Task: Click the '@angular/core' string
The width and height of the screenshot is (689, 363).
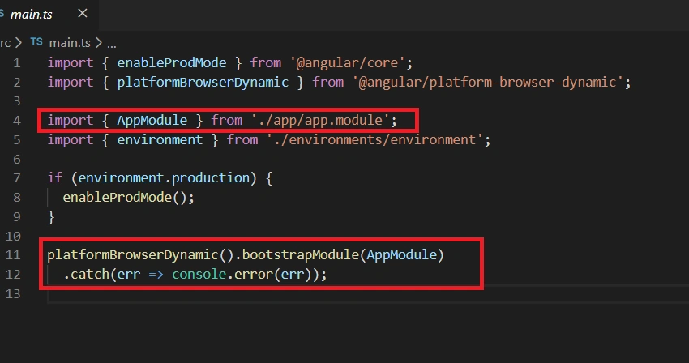Action: 347,63
